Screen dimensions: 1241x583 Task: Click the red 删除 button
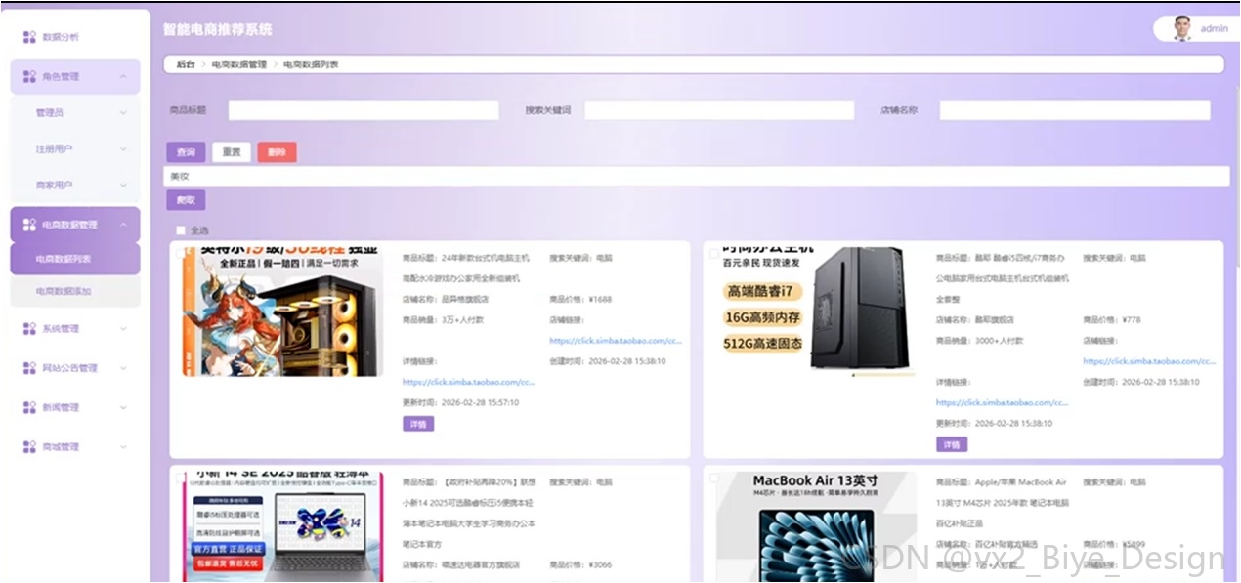pos(277,152)
